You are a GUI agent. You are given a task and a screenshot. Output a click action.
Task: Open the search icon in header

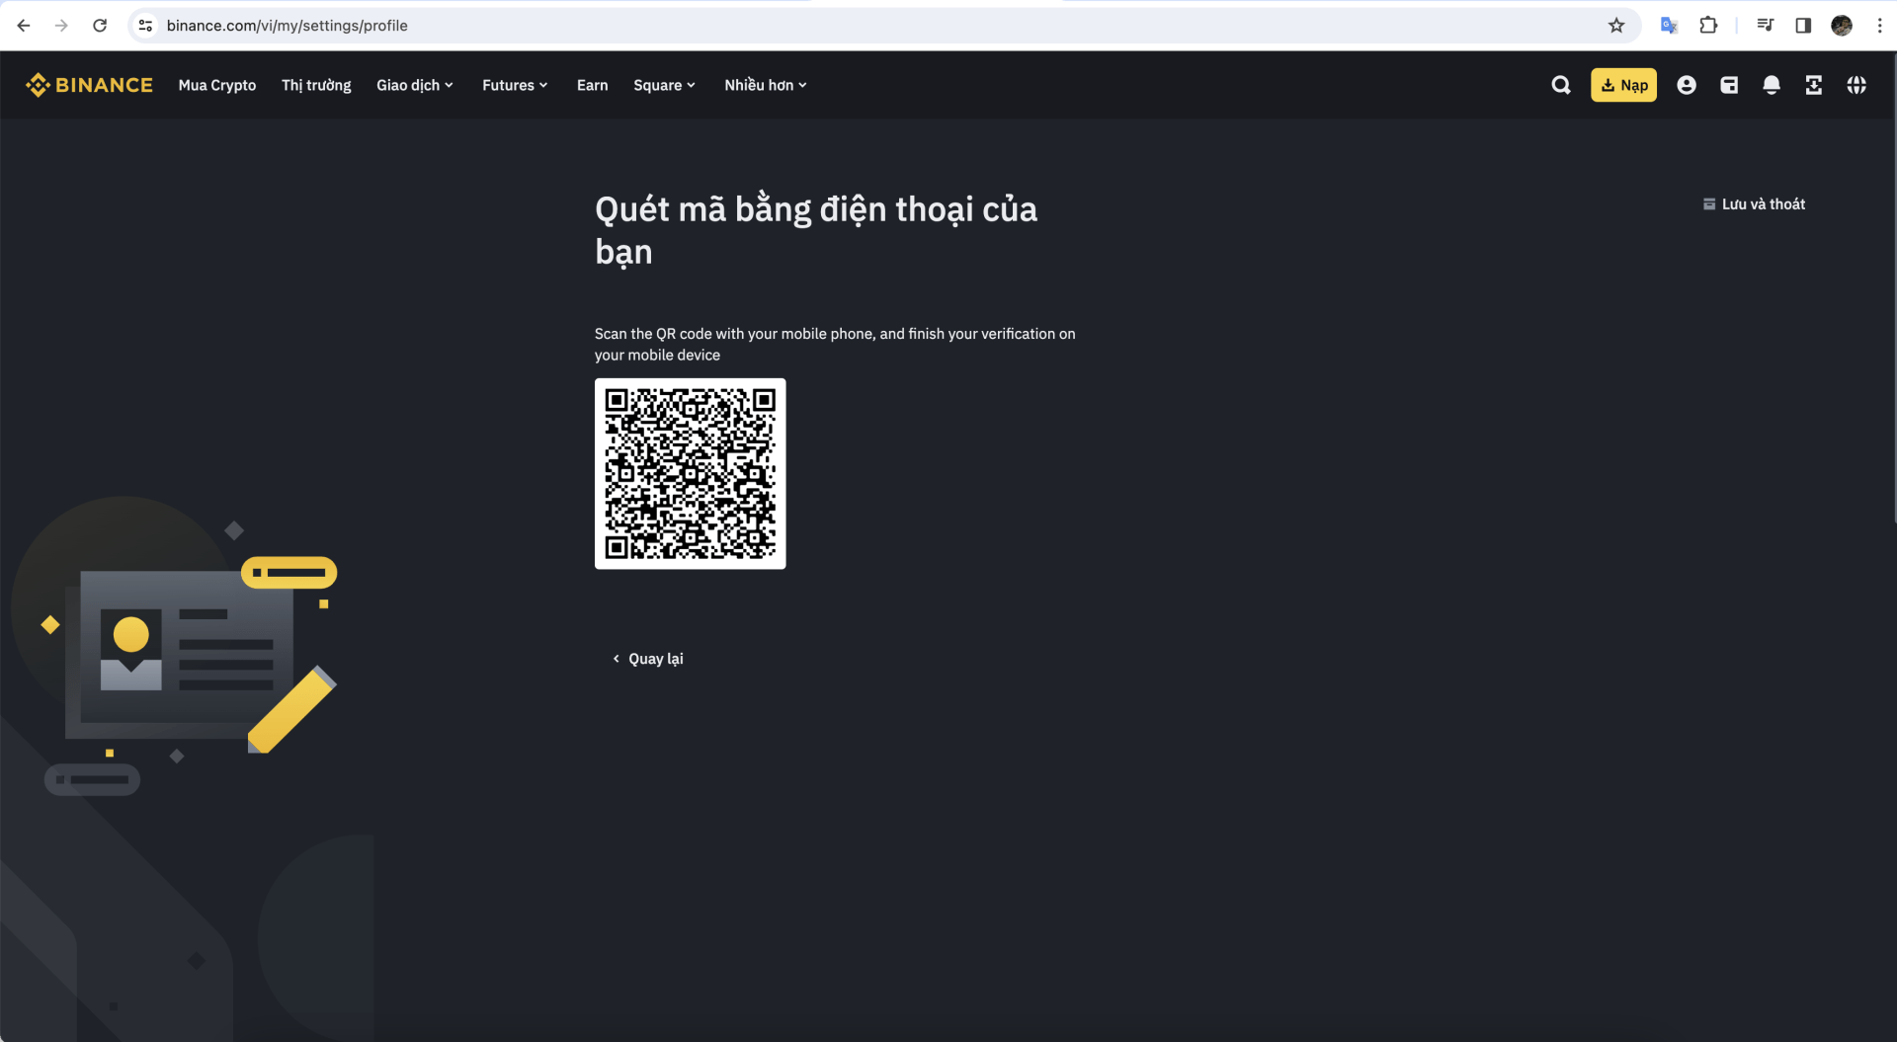point(1561,85)
